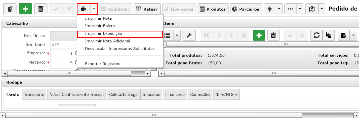Click the trash icon in Itens toolbar
Image resolution: width=359 pixels, height=118 pixels.
[273, 36]
